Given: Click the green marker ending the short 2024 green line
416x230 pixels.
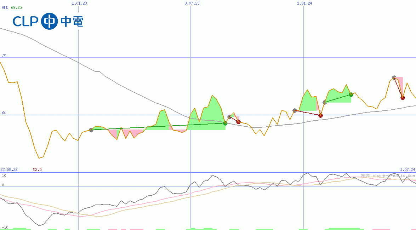Looking at the screenshot, I should click(351, 94).
